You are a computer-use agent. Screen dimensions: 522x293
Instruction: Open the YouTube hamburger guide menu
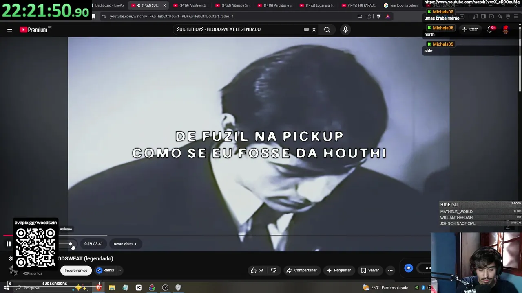pos(10,29)
